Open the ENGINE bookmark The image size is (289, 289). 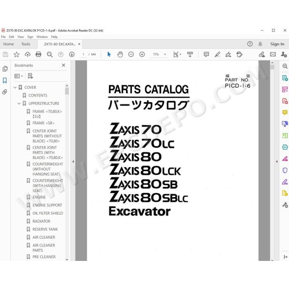(39, 197)
